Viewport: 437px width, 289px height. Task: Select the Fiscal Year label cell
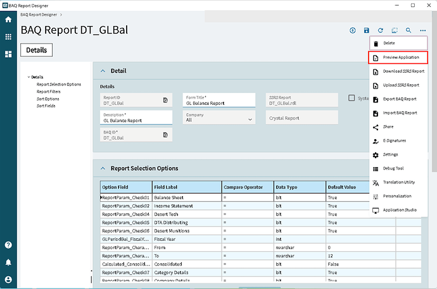click(x=187, y=239)
